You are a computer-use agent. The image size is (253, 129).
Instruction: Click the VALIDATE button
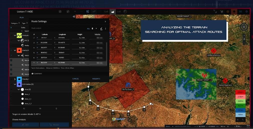(x=96, y=79)
